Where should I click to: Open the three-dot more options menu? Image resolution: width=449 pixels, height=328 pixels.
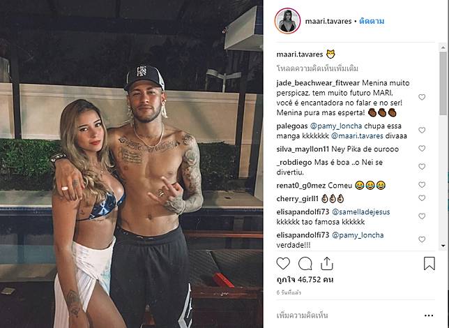pos(429,315)
